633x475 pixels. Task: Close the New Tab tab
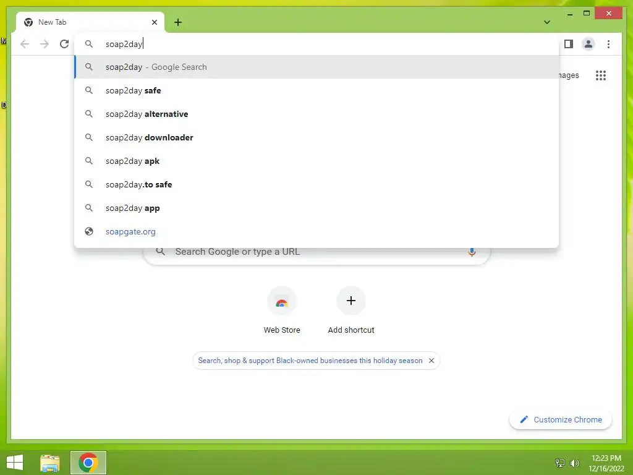[154, 22]
